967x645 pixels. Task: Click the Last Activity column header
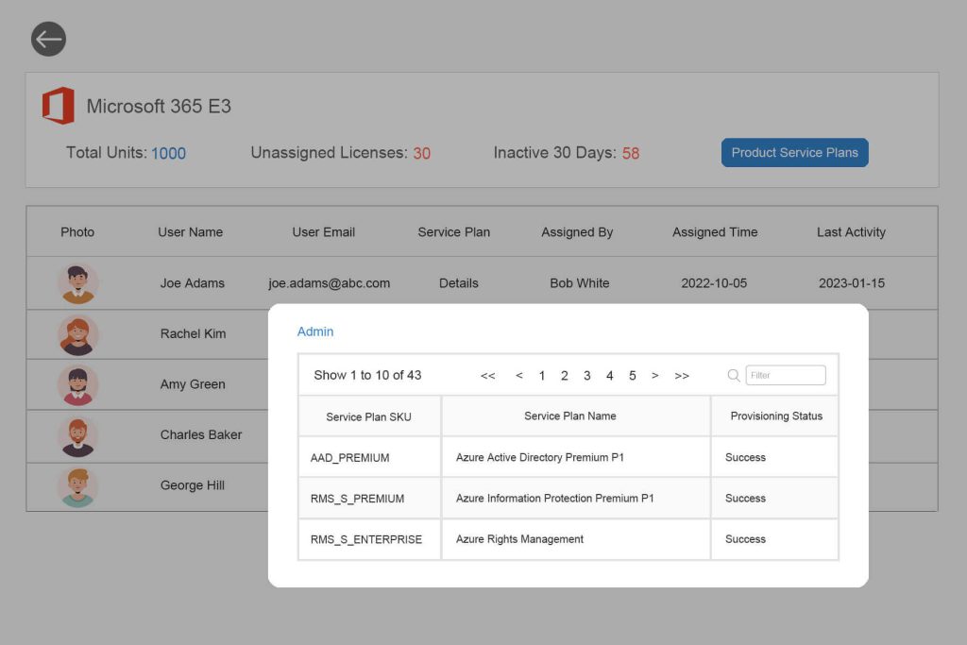pyautogui.click(x=851, y=232)
